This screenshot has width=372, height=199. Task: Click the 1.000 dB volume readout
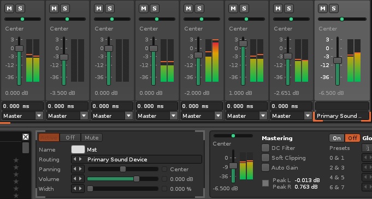click(x=240, y=93)
